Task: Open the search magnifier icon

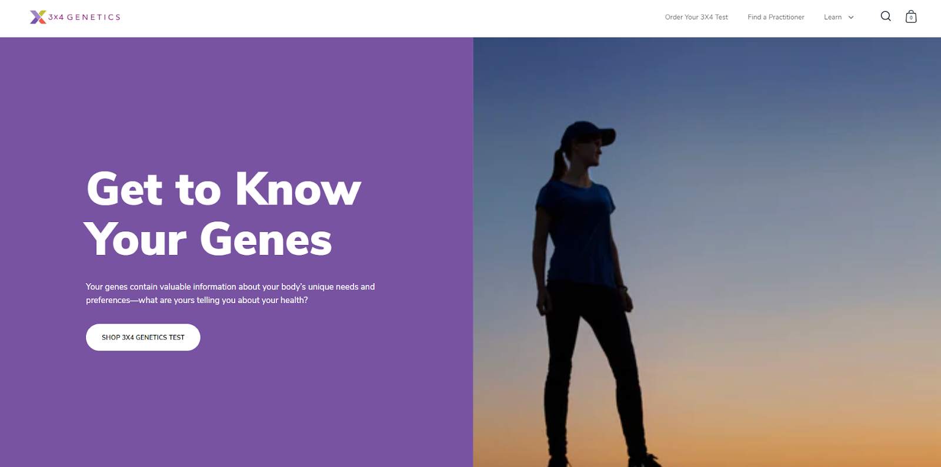Action: (x=886, y=16)
